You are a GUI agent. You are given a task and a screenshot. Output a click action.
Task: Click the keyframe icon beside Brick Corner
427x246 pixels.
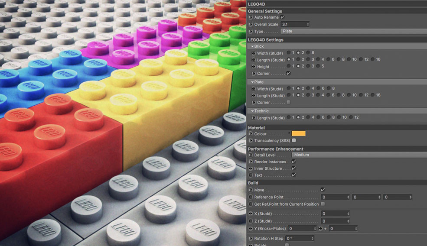(x=253, y=74)
